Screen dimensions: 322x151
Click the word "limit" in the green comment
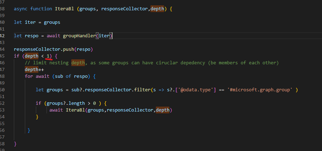click(x=40, y=63)
